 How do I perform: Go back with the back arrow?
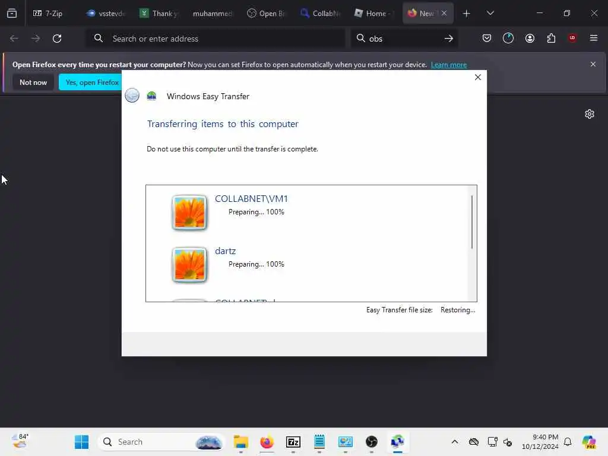point(14,39)
